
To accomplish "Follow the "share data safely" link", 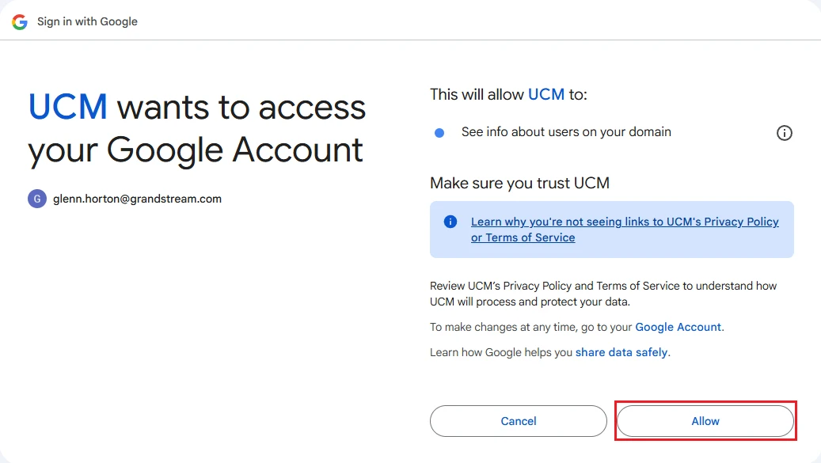I will (x=621, y=352).
